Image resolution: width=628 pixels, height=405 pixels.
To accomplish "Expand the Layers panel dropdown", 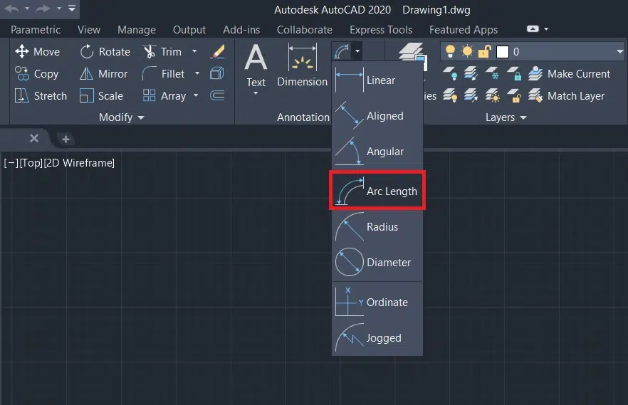I will [x=506, y=117].
